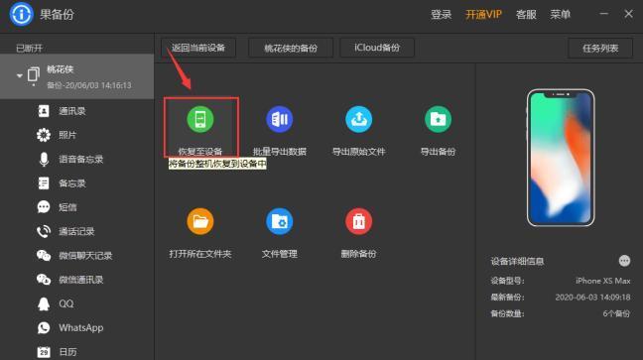
Task: Collapse the 桃花侠 device tree arrow
Action: pyautogui.click(x=19, y=75)
